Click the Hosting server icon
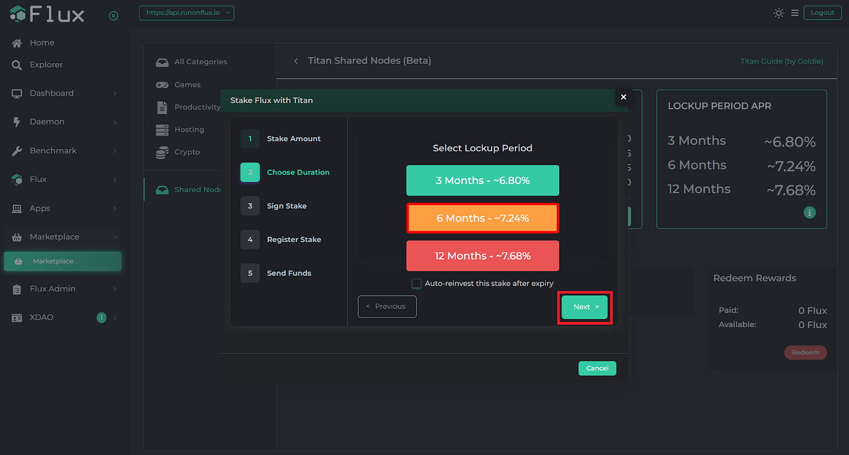 tap(162, 130)
